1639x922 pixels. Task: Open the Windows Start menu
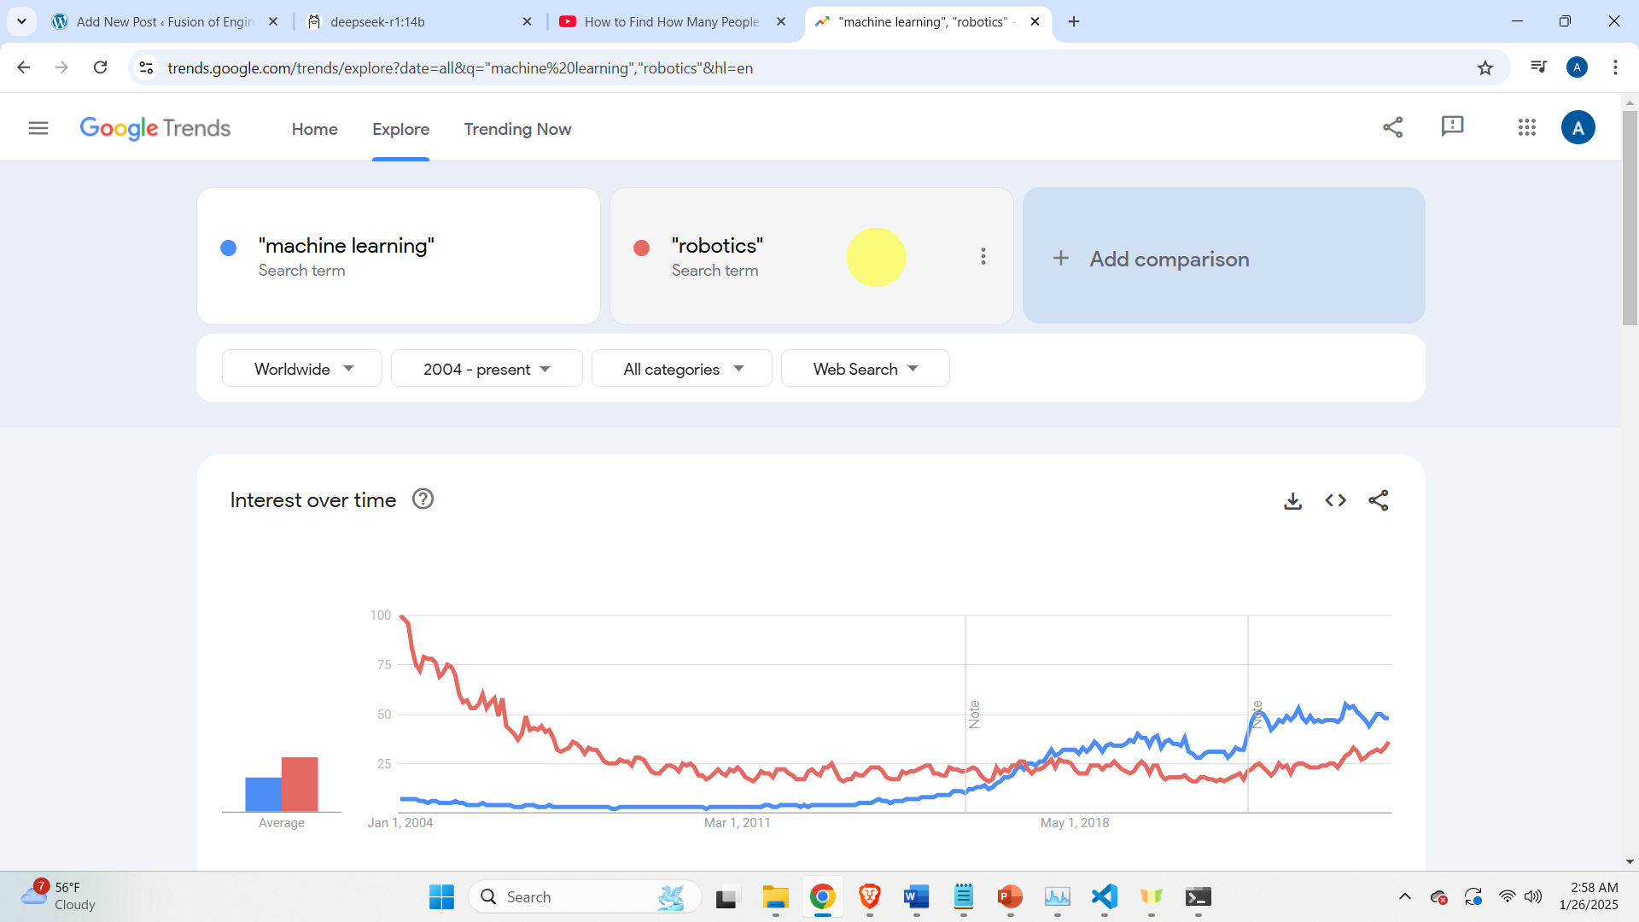[441, 896]
